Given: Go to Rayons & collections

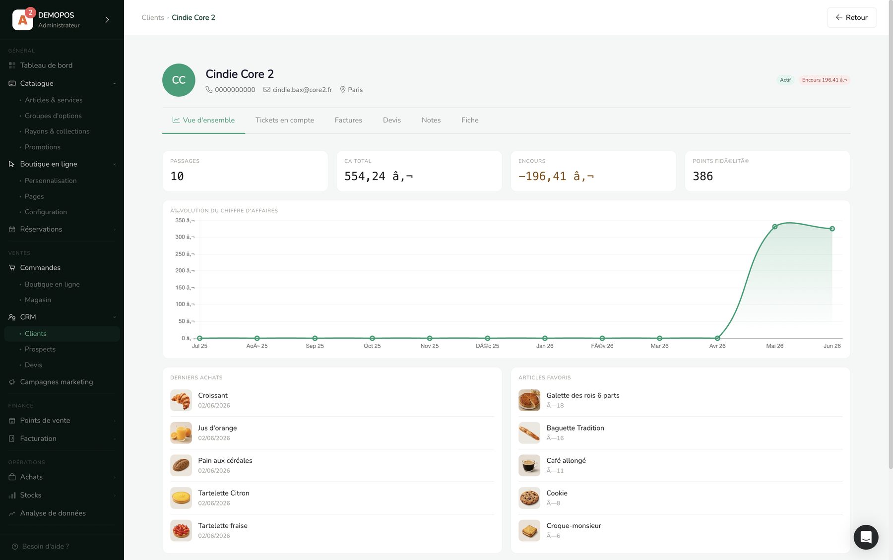Looking at the screenshot, I should pos(57,131).
